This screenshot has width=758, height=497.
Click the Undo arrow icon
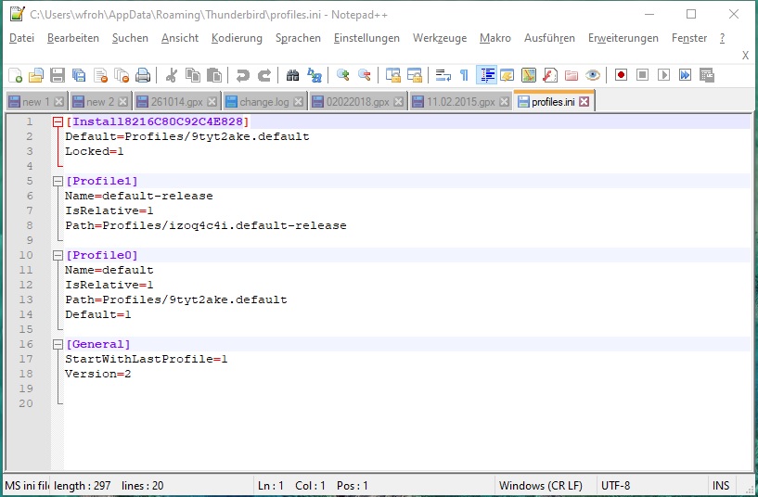243,75
